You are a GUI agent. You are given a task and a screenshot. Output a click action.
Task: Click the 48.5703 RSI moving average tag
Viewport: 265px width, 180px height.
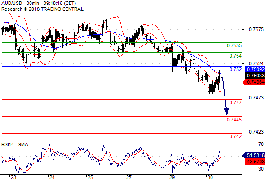[255, 162]
